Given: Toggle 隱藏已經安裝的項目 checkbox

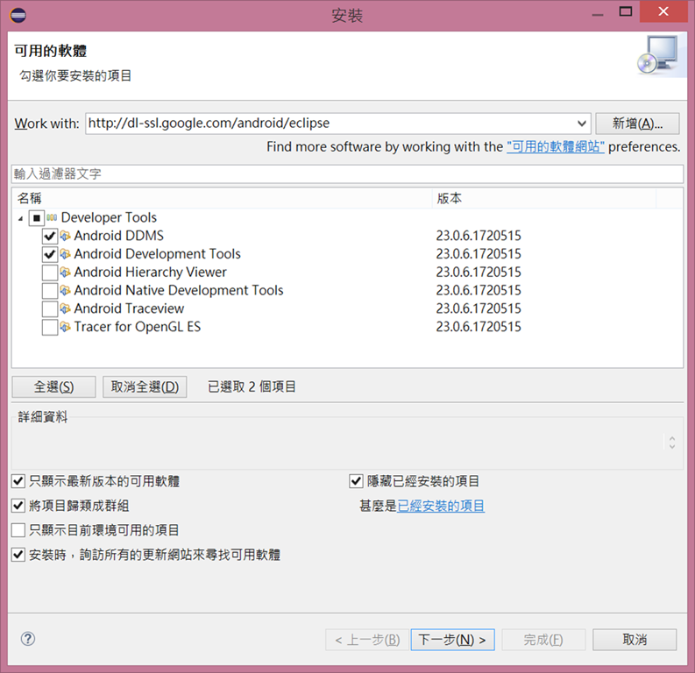Looking at the screenshot, I should tap(356, 481).
